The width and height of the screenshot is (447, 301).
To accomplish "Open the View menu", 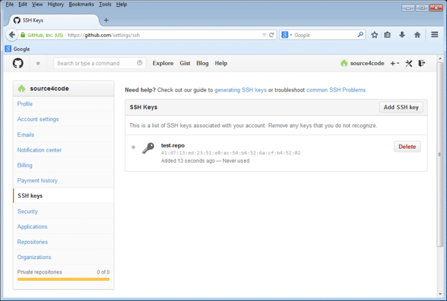I will 37,4.
